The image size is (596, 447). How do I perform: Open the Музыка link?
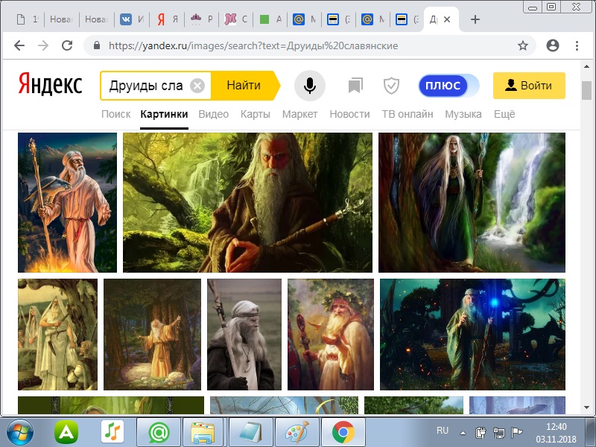[x=463, y=114]
